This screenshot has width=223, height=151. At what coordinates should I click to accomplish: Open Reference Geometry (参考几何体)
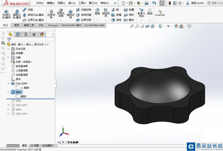click(x=141, y=13)
